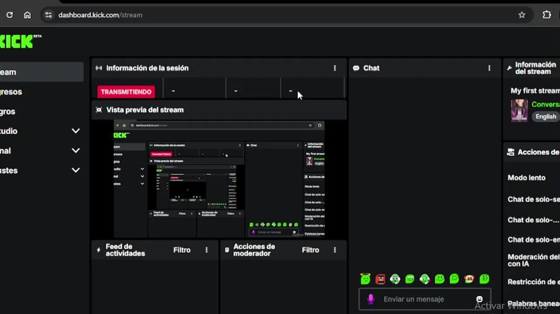Click the English language tag

tap(546, 116)
